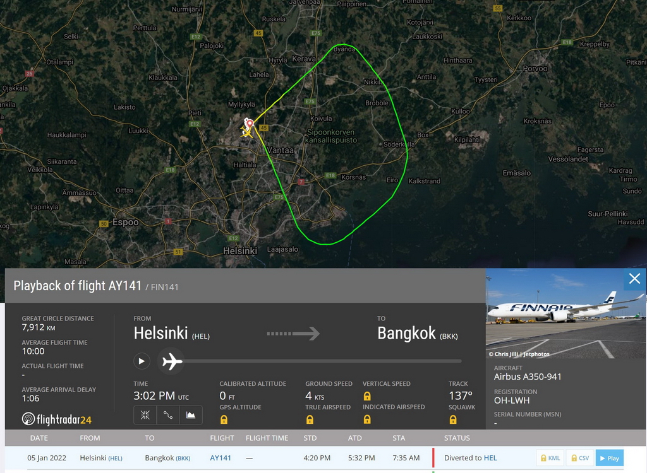Click the aircraft icon at Helsinki airport on the map

coord(246,132)
